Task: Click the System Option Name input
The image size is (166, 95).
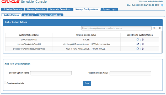Action: point(51,73)
